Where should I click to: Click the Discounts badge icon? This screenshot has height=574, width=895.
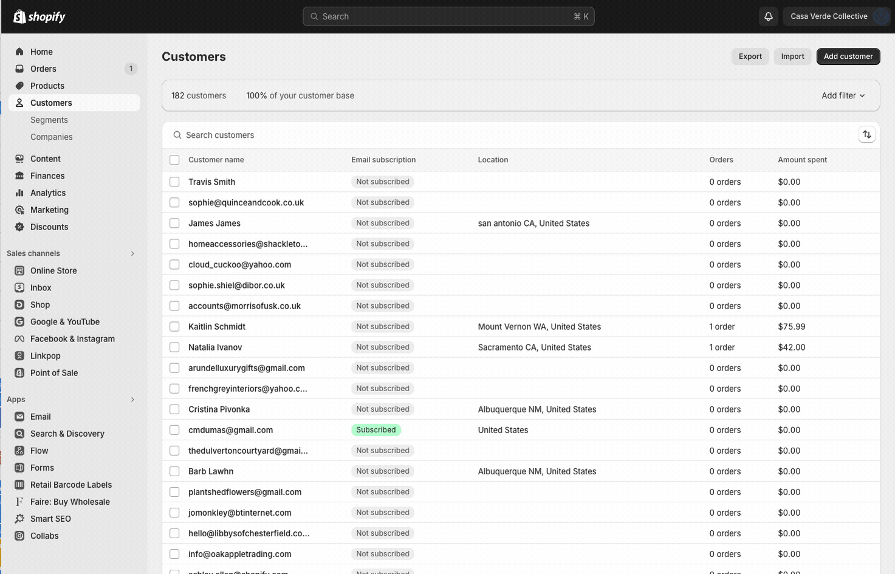click(x=19, y=227)
